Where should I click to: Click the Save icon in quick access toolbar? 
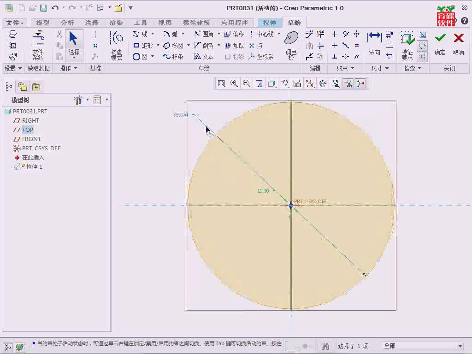(x=44, y=8)
